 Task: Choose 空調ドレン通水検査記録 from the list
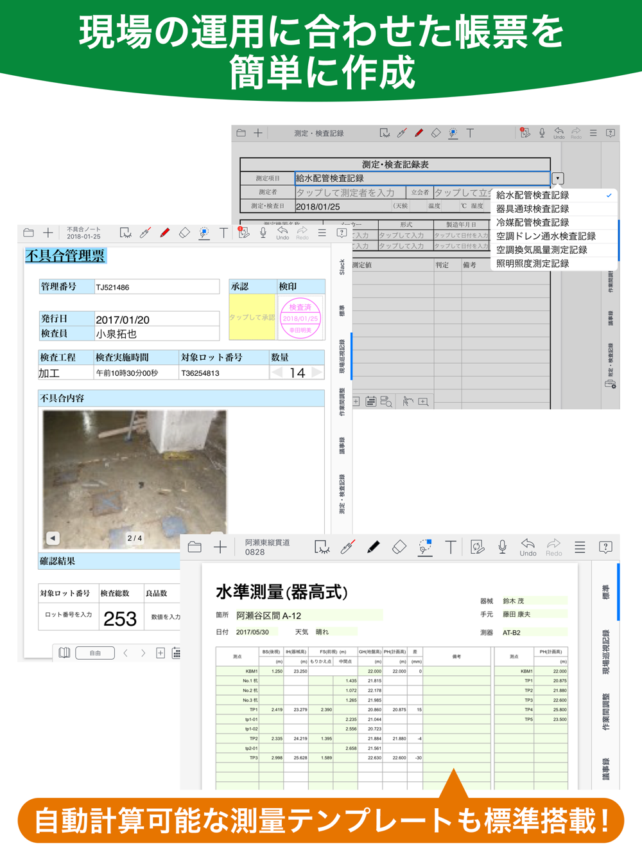tap(554, 236)
